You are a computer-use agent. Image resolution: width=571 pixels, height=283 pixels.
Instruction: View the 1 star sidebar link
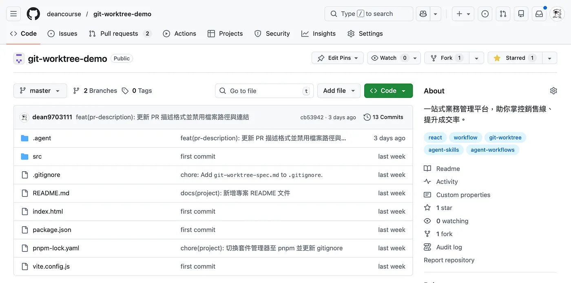coord(438,208)
